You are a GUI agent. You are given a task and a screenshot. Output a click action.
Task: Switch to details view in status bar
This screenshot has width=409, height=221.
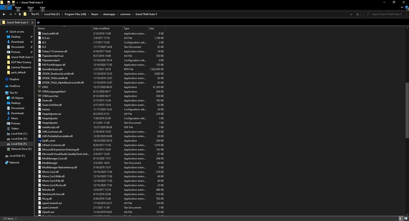(401, 219)
